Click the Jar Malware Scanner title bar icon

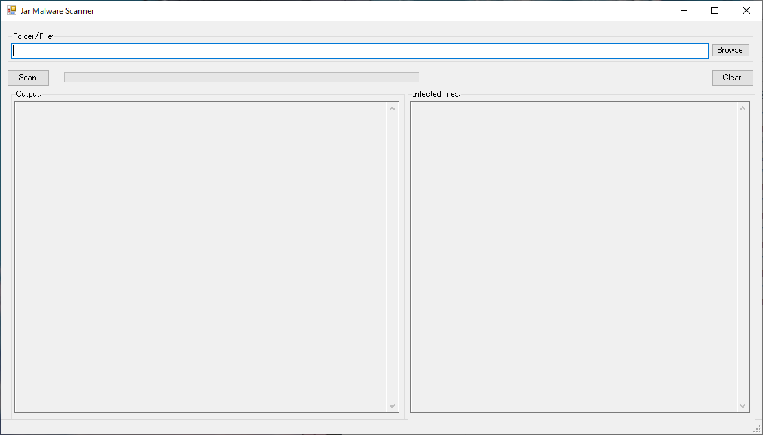point(11,11)
